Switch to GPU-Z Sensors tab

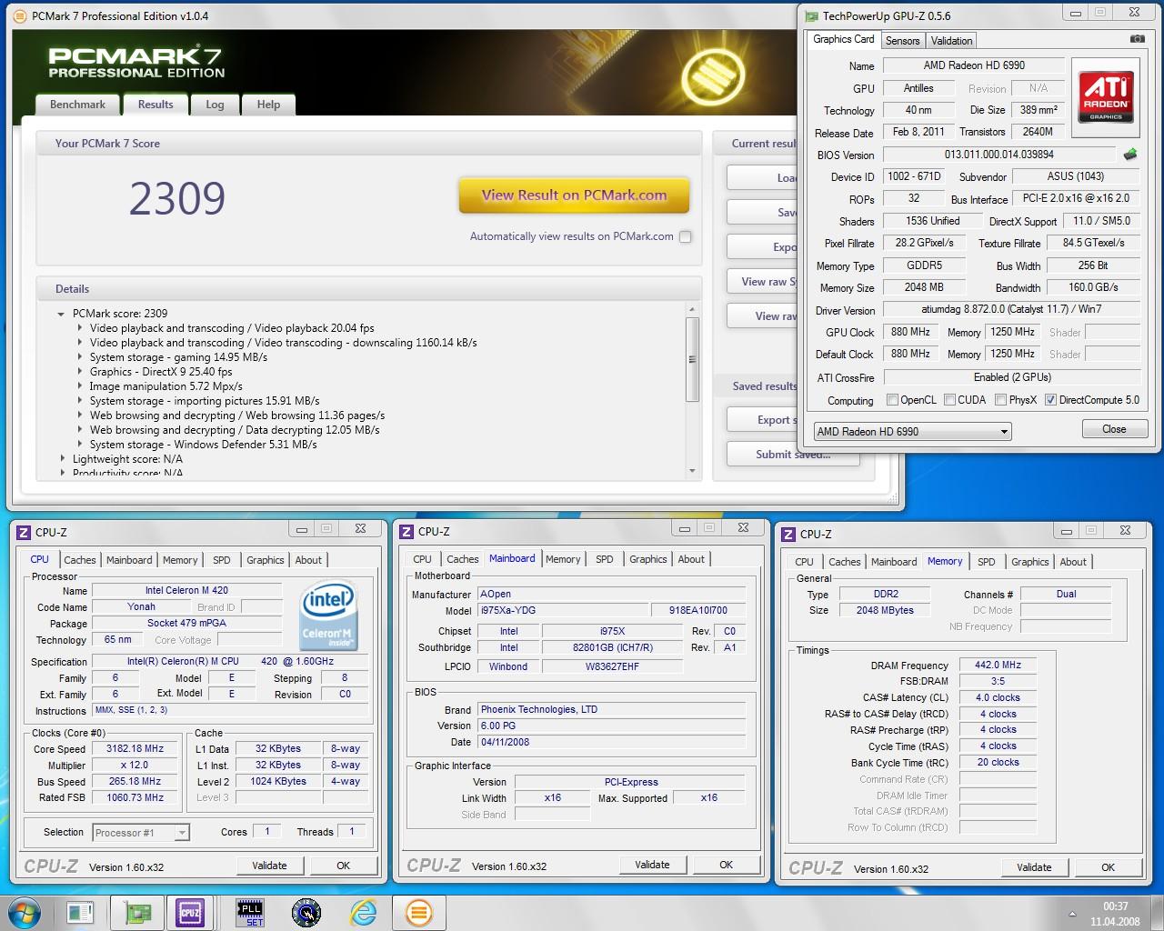[902, 40]
